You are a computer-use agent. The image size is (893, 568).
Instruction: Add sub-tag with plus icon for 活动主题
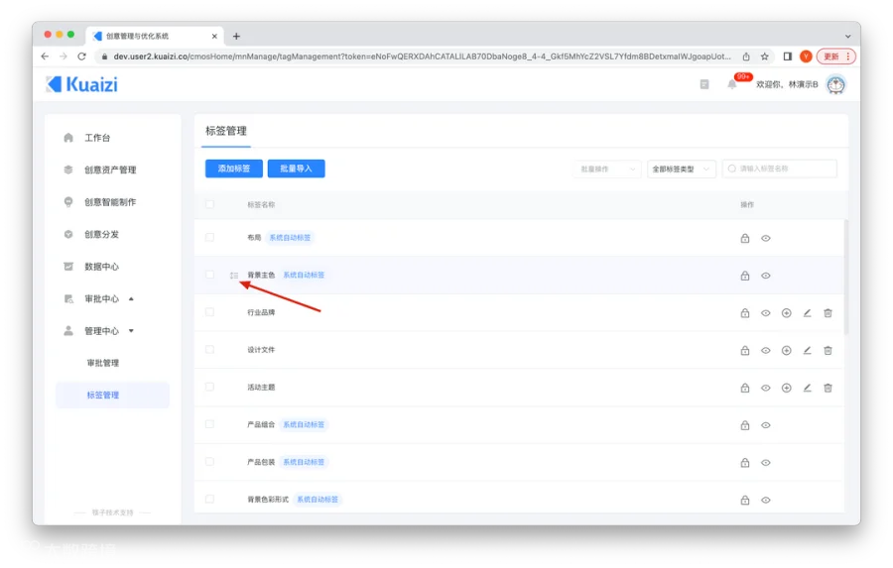click(787, 389)
